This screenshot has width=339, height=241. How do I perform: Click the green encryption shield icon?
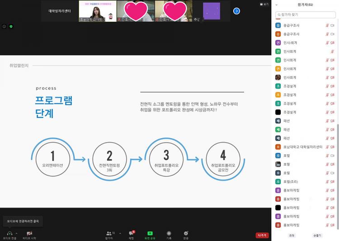pos(11,27)
